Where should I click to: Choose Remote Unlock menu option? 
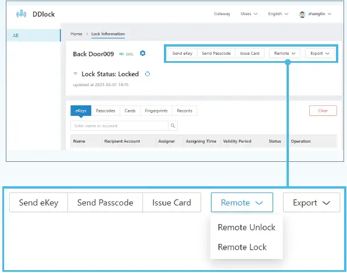246,228
